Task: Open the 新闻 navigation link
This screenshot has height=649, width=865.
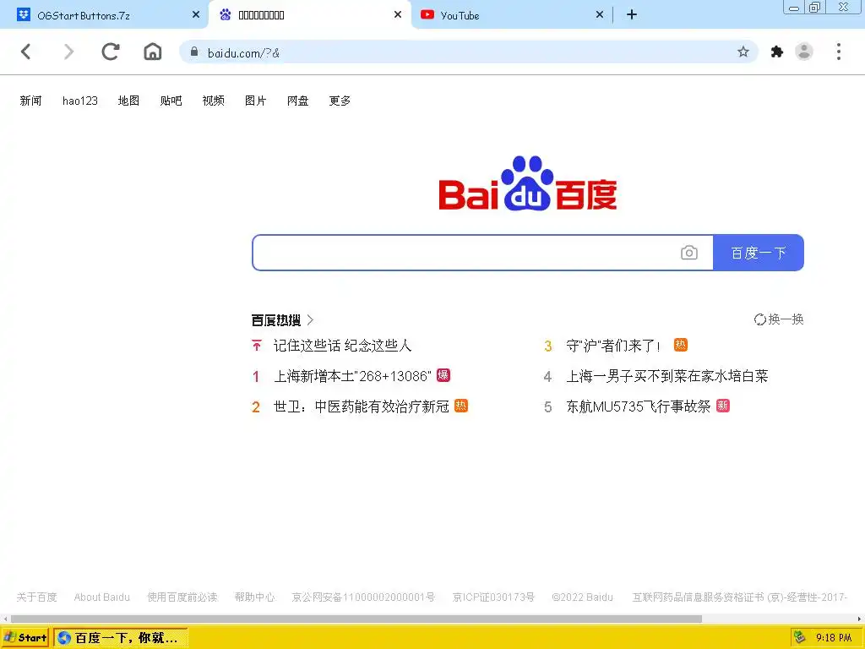Action: [x=30, y=101]
